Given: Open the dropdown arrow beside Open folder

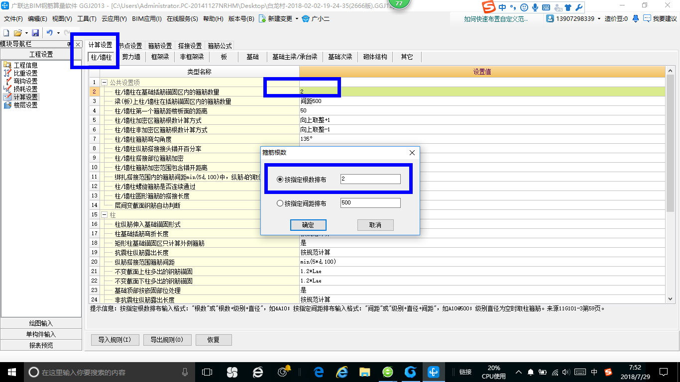Looking at the screenshot, I should tap(26, 33).
